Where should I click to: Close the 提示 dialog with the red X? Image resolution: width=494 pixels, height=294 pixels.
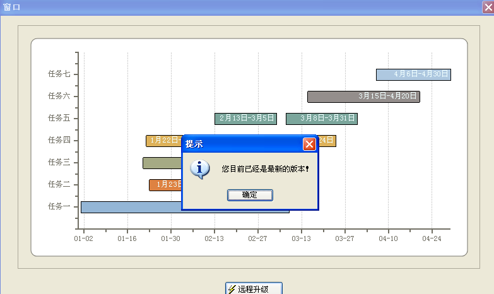coord(309,144)
